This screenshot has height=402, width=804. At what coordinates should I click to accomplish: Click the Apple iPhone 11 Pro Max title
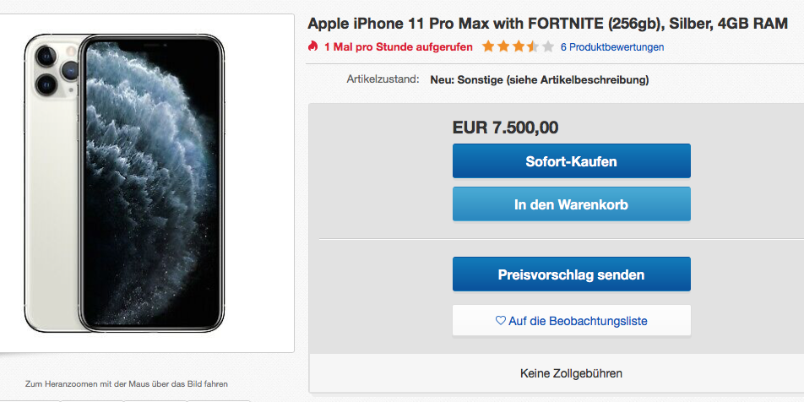pos(547,24)
